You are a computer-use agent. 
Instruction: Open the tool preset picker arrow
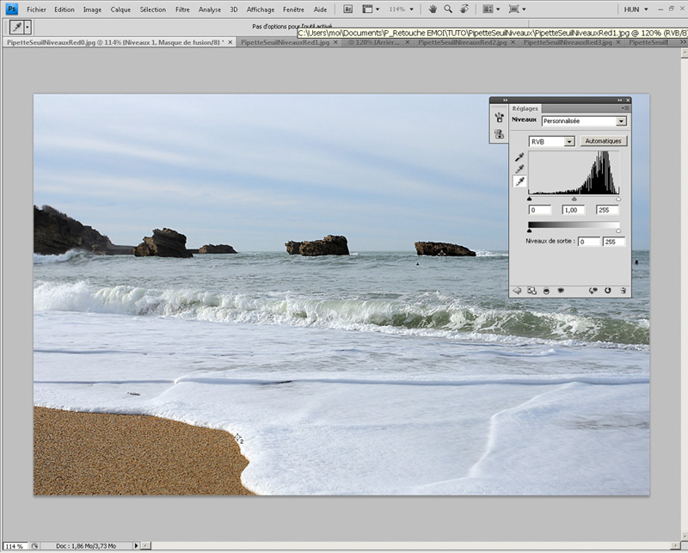click(x=28, y=28)
